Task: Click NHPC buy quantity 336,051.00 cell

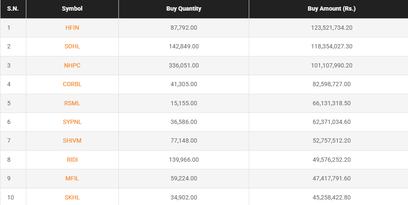Action: pos(183,65)
